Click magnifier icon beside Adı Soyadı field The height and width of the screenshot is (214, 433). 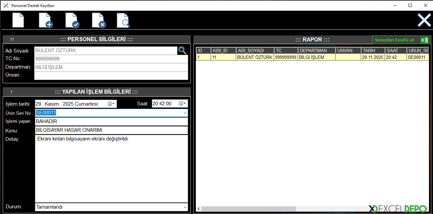click(x=182, y=50)
